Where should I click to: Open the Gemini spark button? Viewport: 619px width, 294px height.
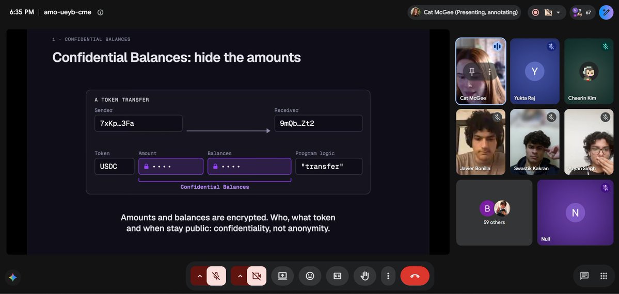tap(12, 277)
